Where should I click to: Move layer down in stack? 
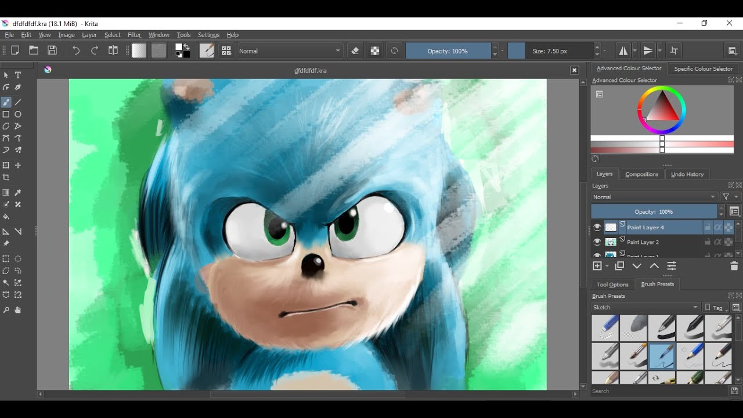637,266
